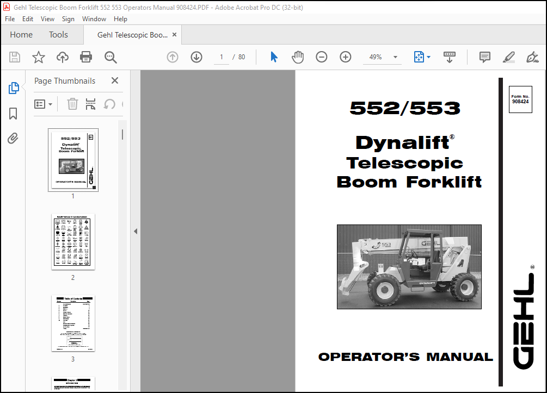Click the 'Page Thumbnails' panel title
The image size is (547, 393).
click(x=65, y=81)
